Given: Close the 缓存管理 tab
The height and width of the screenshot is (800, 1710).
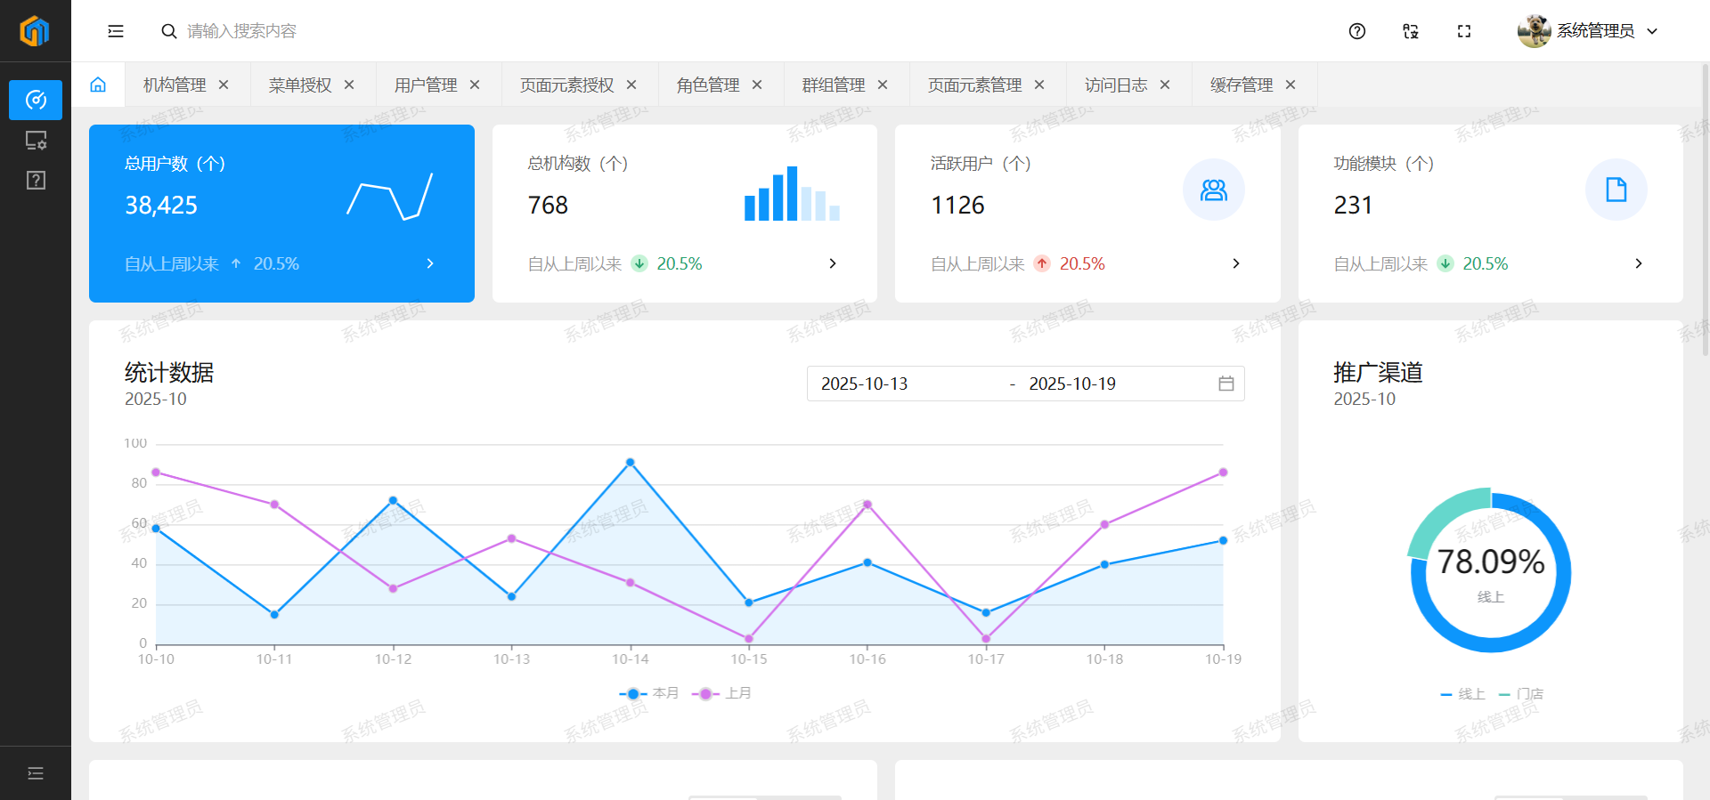Looking at the screenshot, I should tap(1291, 85).
